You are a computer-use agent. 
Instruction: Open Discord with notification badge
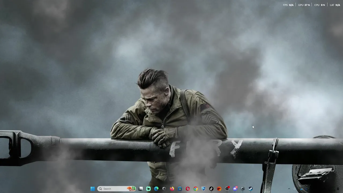click(x=235, y=189)
